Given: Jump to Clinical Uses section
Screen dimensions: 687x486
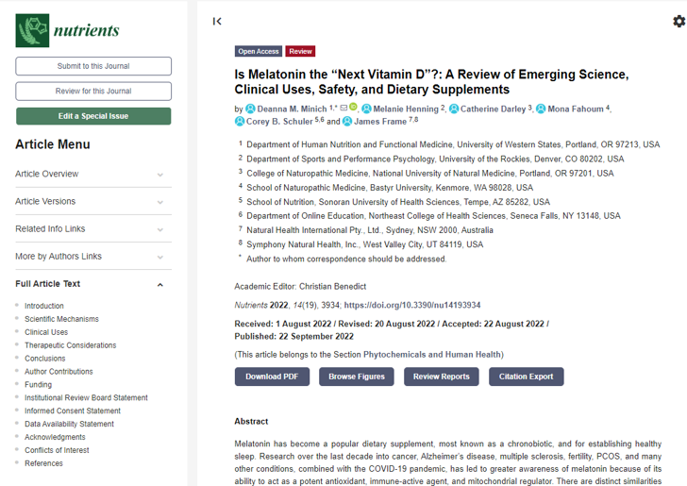Looking at the screenshot, I should 46,332.
